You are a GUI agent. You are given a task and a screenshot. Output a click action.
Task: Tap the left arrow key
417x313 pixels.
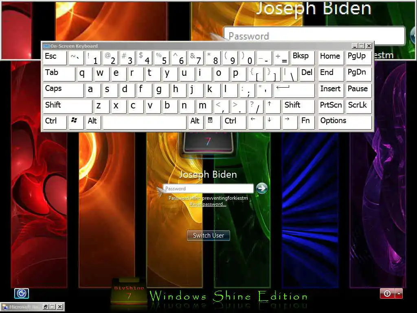255,122
